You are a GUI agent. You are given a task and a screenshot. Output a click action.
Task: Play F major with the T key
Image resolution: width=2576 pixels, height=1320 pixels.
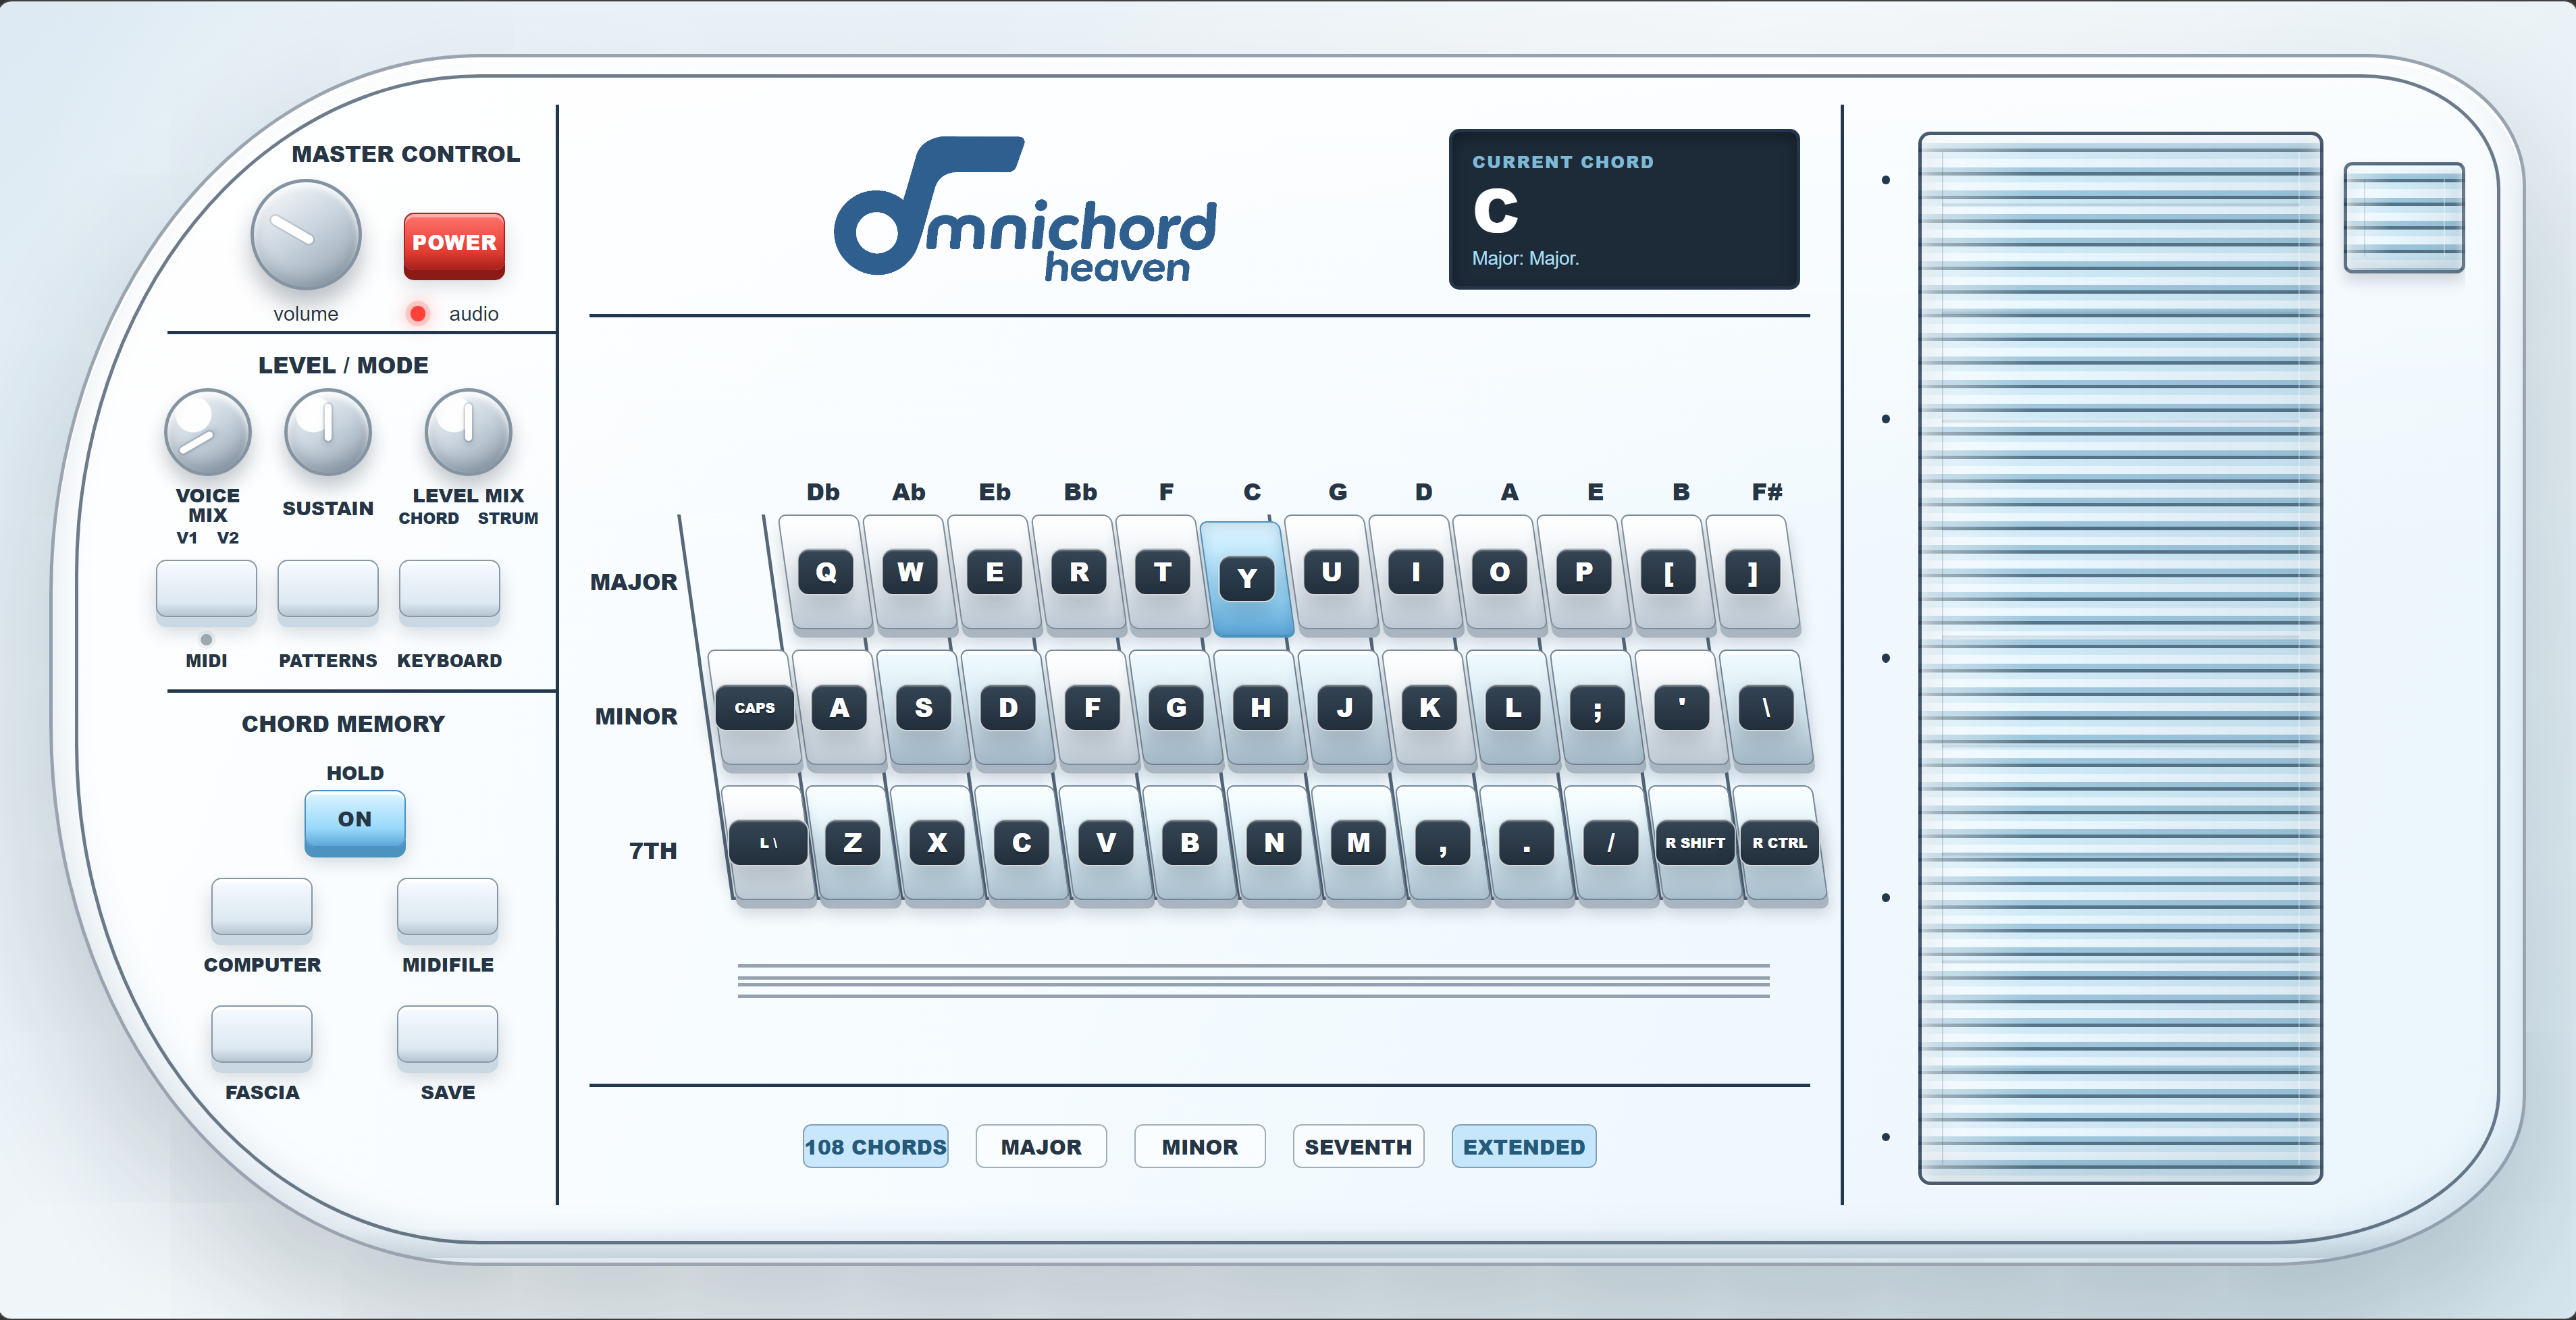tap(1163, 574)
